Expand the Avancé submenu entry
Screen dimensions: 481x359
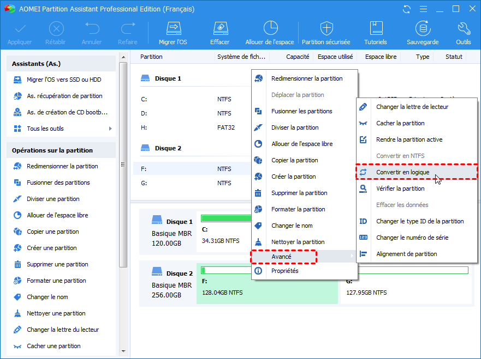click(304, 257)
